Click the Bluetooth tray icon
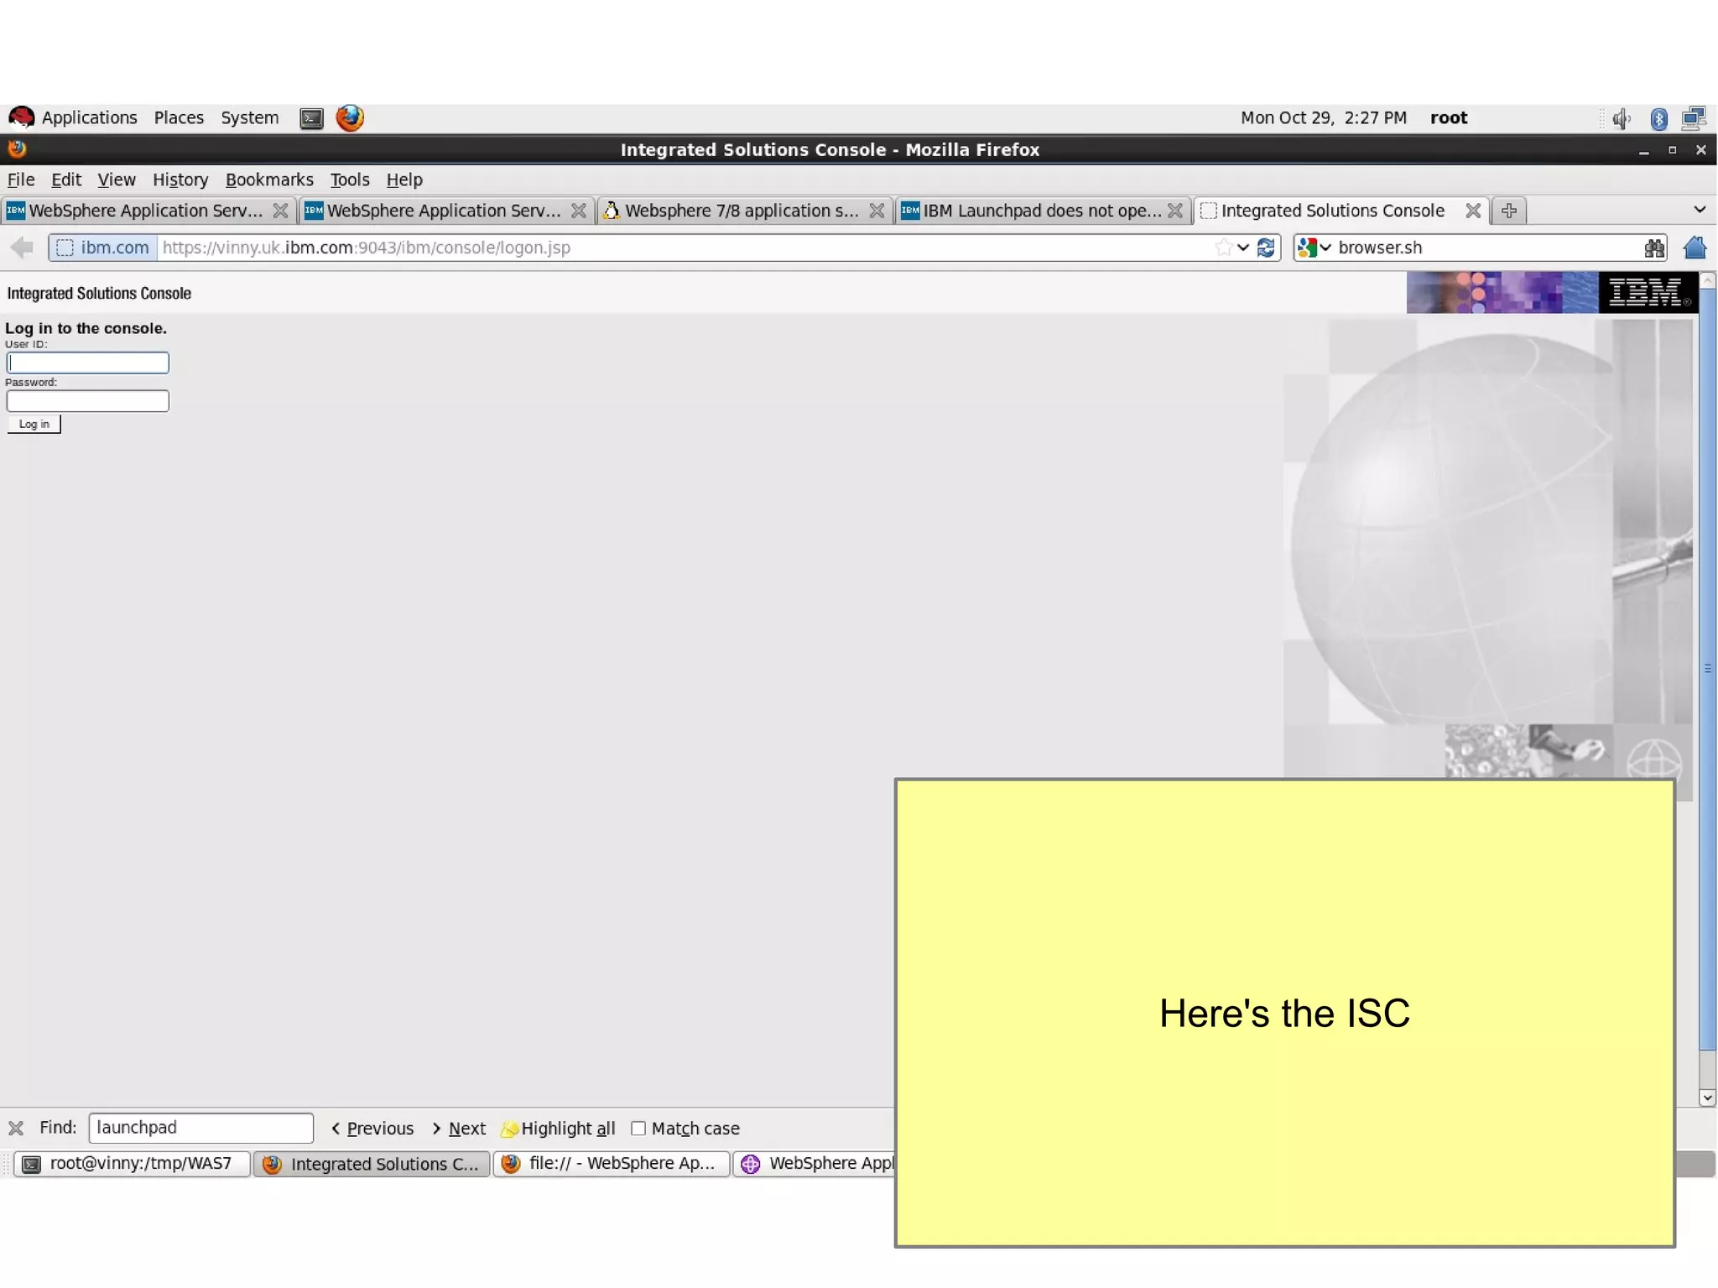 coord(1658,118)
